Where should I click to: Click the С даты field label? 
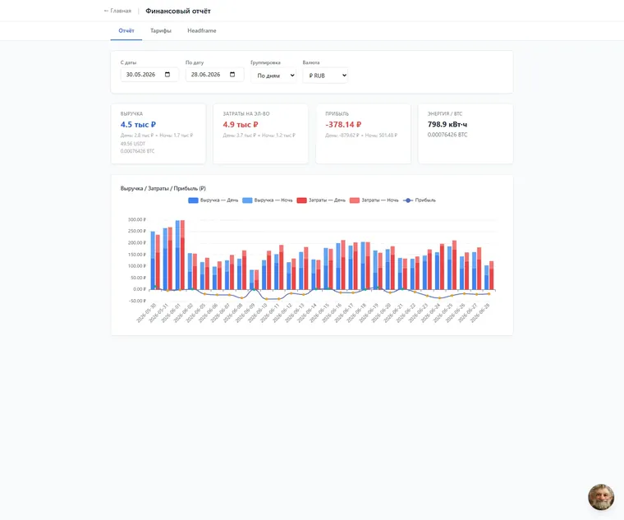click(x=128, y=62)
